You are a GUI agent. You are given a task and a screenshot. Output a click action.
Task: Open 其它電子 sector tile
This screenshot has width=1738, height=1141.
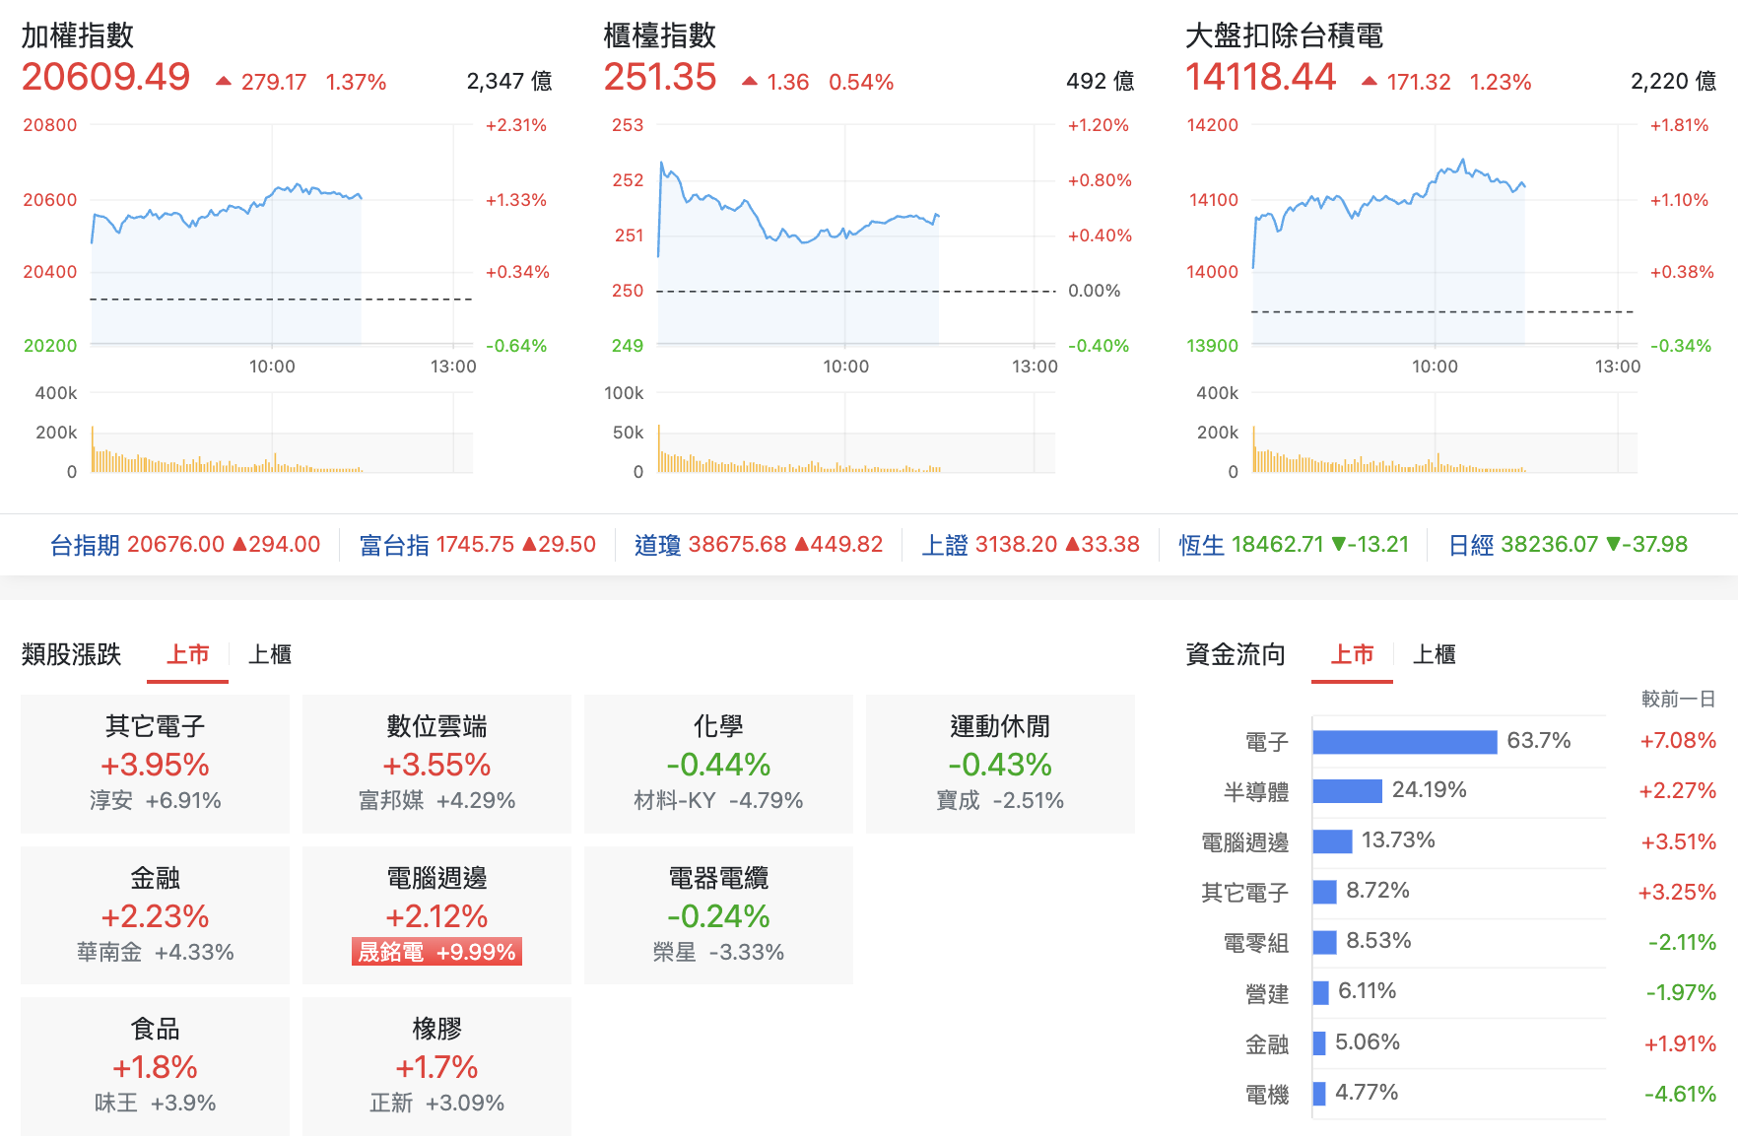point(156,764)
